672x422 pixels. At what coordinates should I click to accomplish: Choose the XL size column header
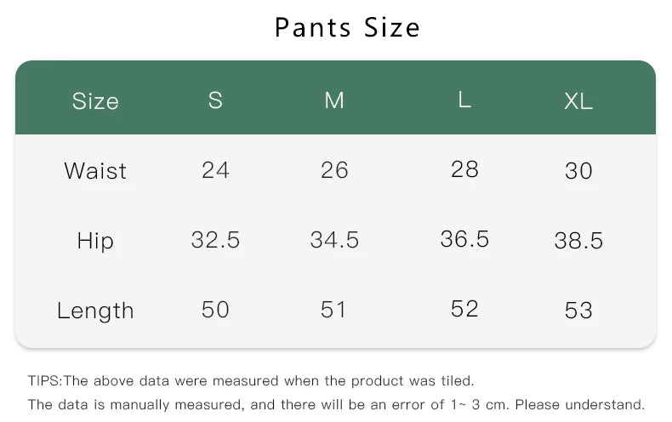[x=578, y=102]
